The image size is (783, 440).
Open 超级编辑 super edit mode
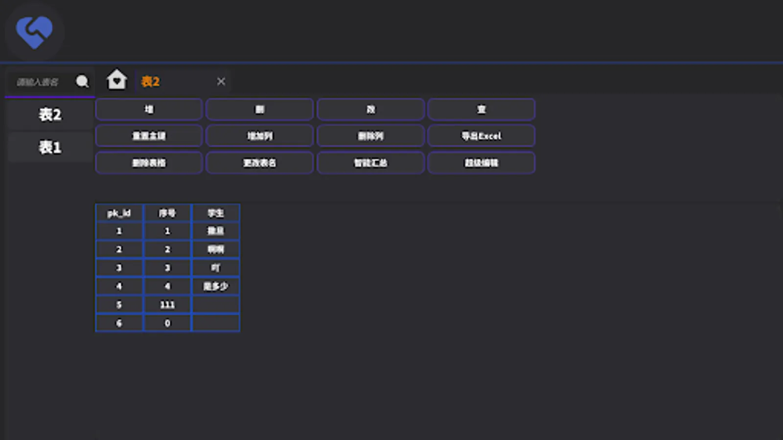(x=481, y=163)
